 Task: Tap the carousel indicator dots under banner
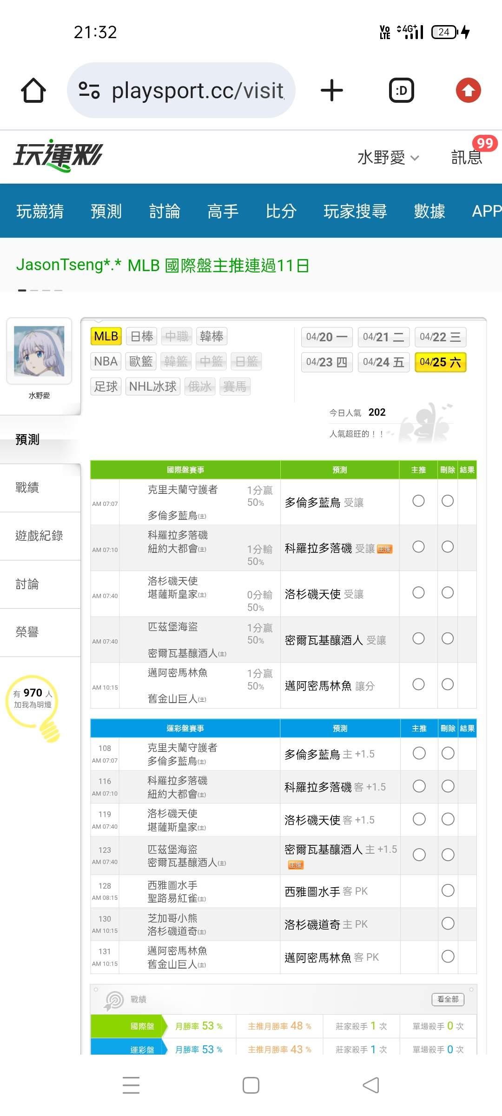click(x=40, y=290)
